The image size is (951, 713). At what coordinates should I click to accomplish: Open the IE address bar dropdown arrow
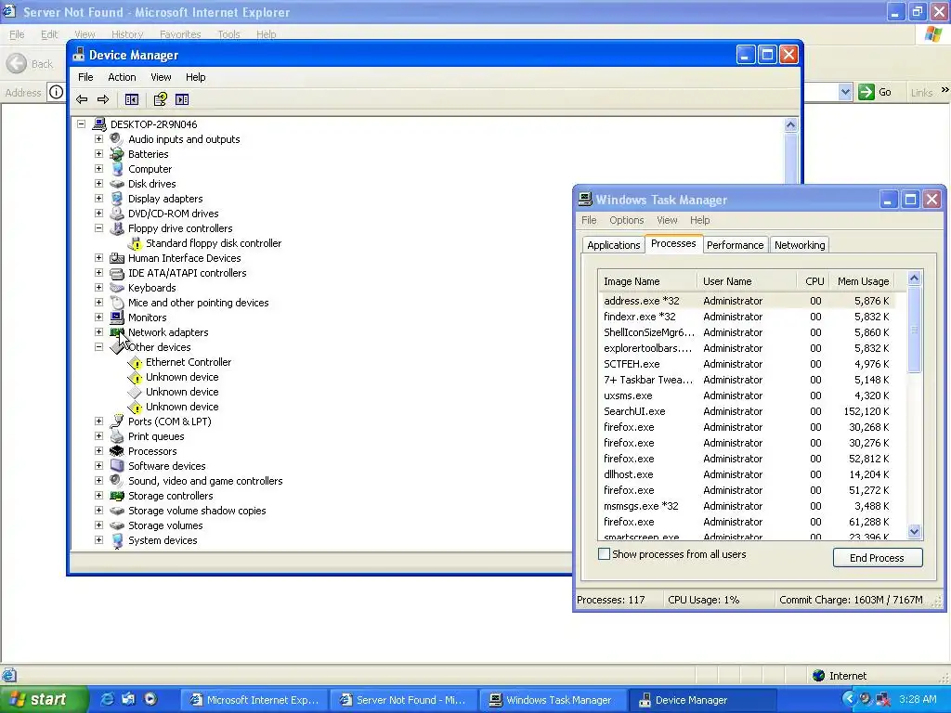point(845,92)
